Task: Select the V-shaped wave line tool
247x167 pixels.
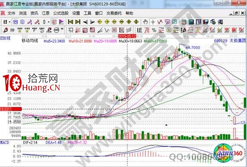Action: click(107, 30)
